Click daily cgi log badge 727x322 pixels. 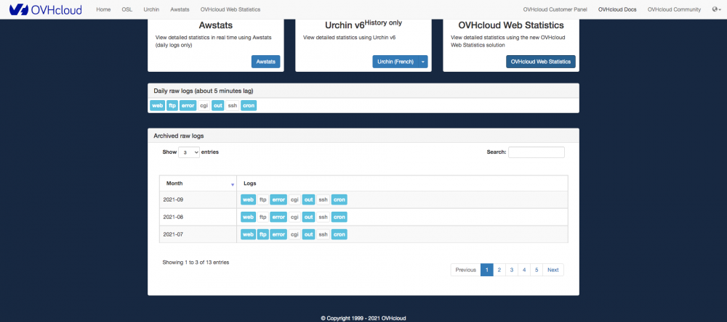pyautogui.click(x=204, y=105)
